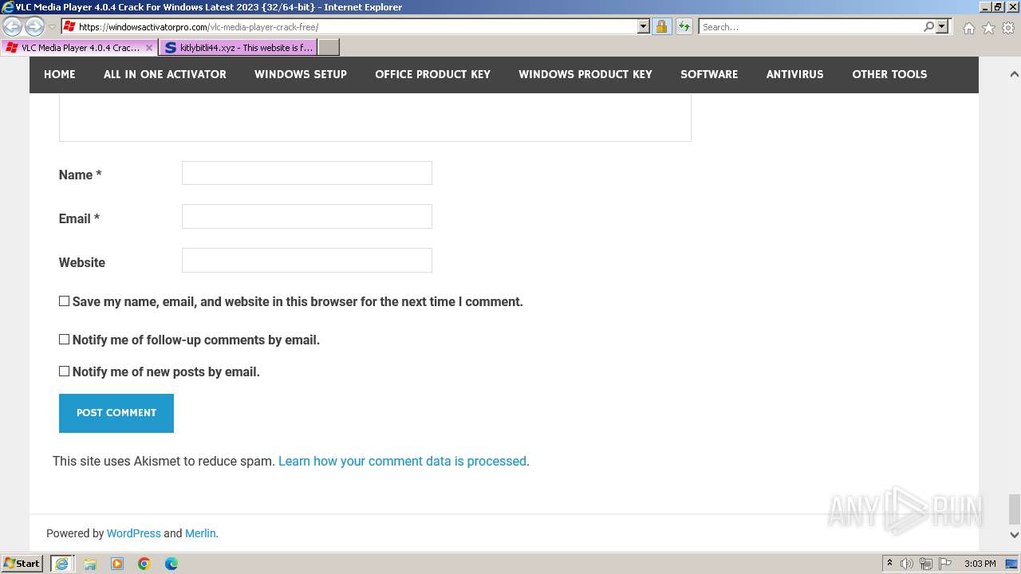This screenshot has height=574, width=1021.
Task: Click the volume speaker tray icon
Action: [908, 564]
